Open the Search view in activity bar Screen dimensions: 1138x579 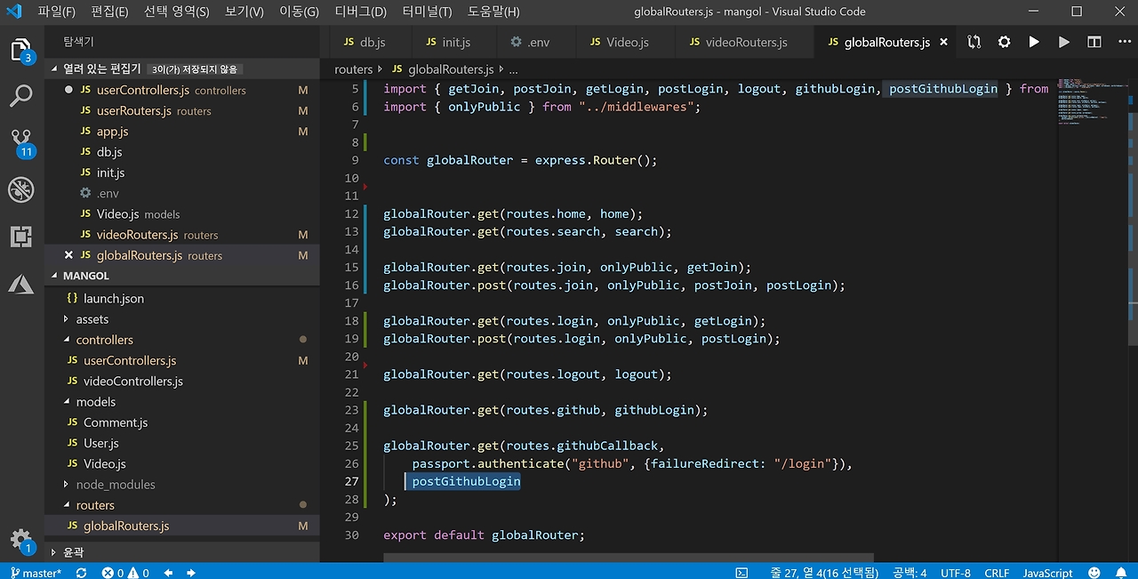(20, 96)
